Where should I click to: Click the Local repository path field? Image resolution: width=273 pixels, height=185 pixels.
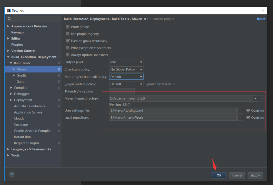click(x=173, y=118)
